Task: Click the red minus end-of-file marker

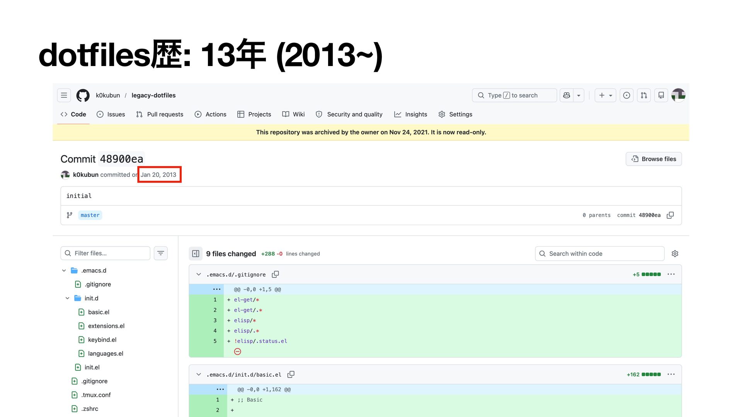Action: coord(238,351)
